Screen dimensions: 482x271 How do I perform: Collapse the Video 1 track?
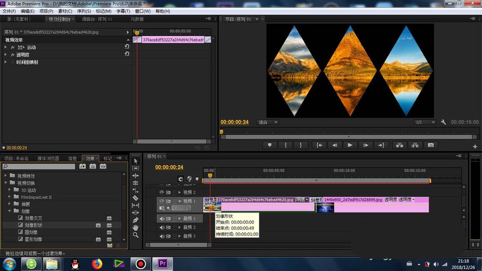point(179,201)
